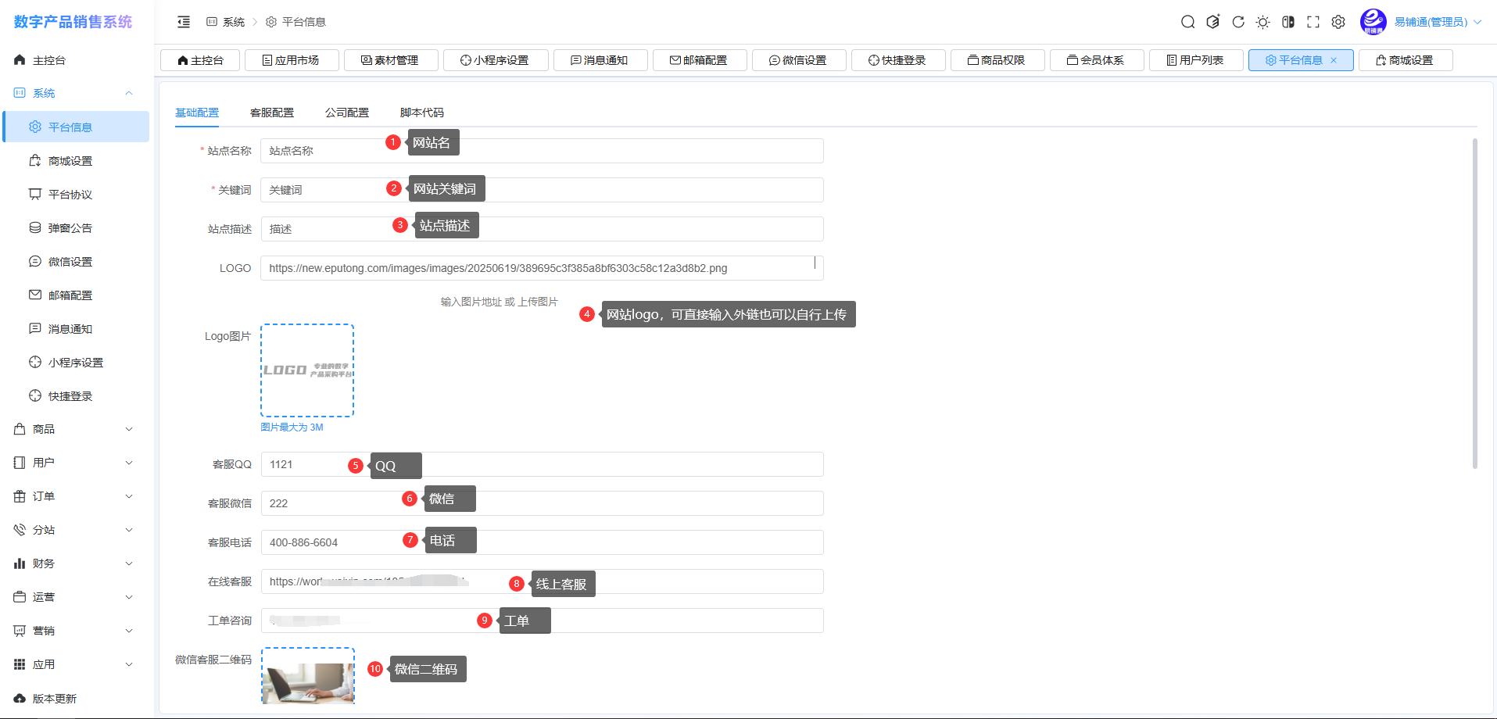
Task: Expand the 财务 sidebar menu
Action: tap(74, 563)
